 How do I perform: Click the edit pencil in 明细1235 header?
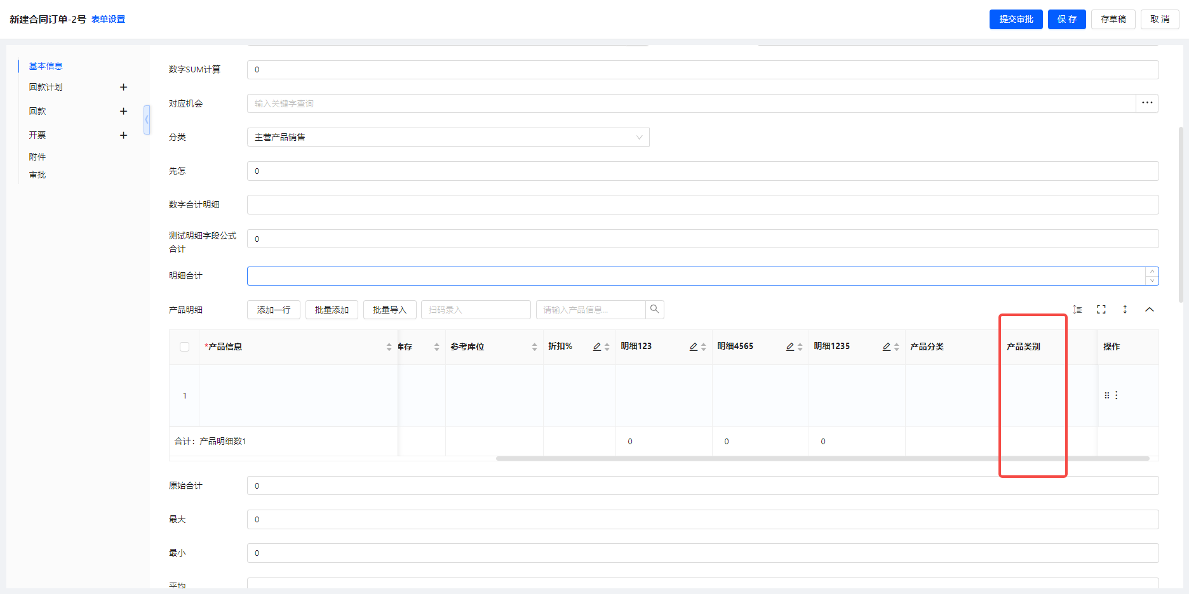click(x=887, y=346)
